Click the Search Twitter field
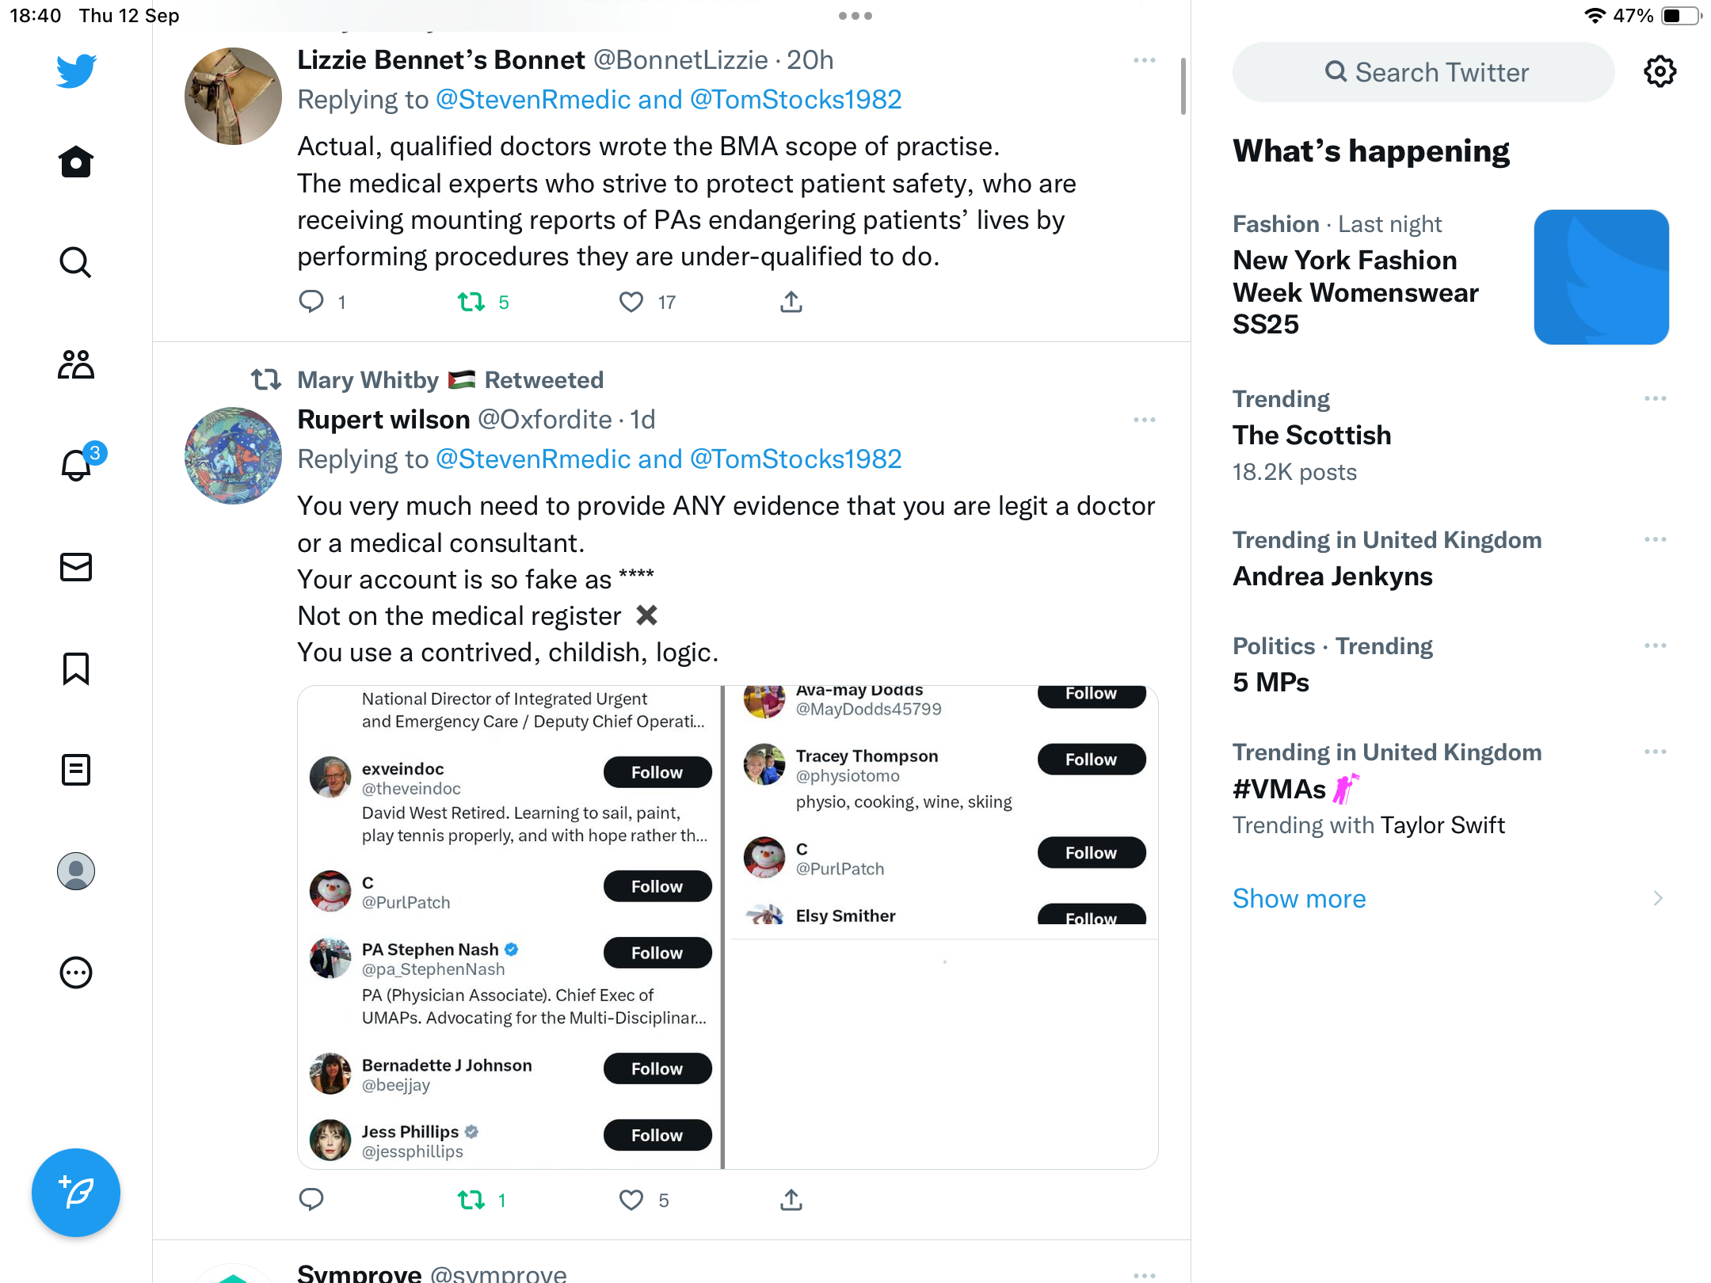1711x1283 pixels. [1424, 72]
